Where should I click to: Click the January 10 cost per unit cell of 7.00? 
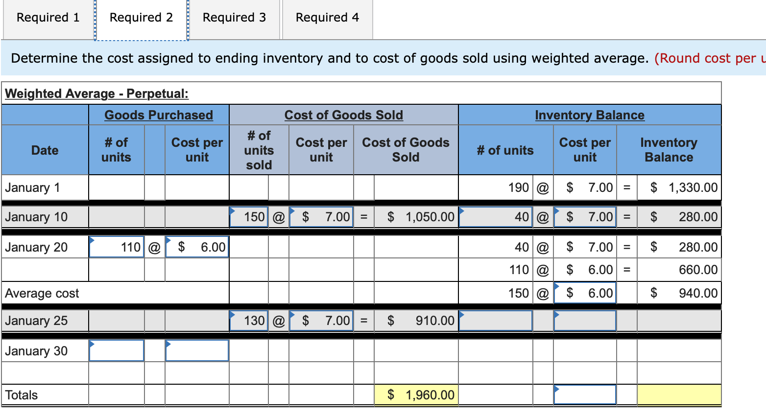(x=321, y=216)
